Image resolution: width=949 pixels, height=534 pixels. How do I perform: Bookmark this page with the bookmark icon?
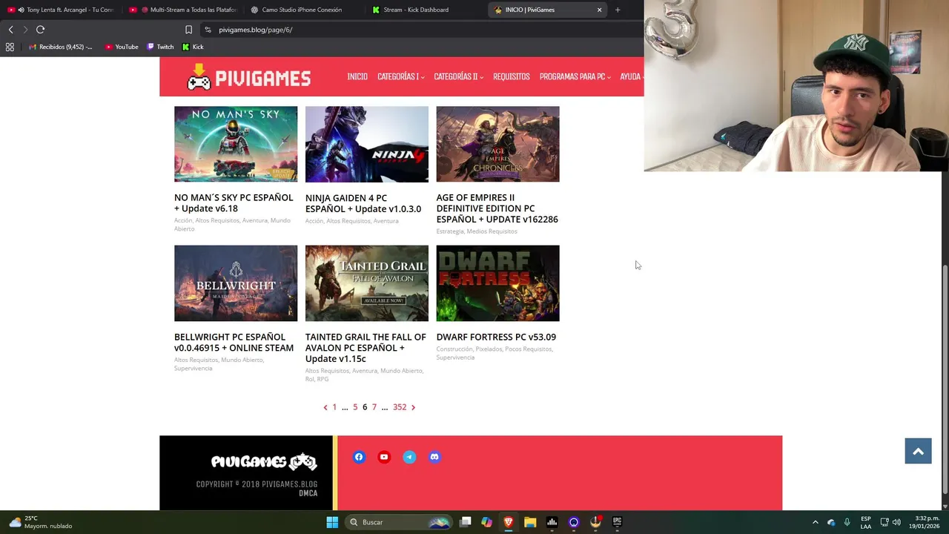pos(188,30)
